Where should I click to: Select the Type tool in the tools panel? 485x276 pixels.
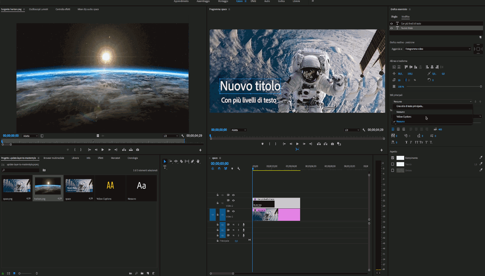click(x=165, y=167)
